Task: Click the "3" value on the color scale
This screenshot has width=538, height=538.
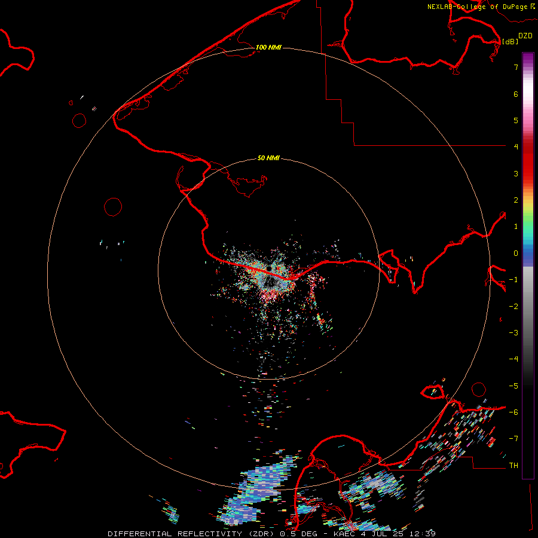Action: point(516,173)
